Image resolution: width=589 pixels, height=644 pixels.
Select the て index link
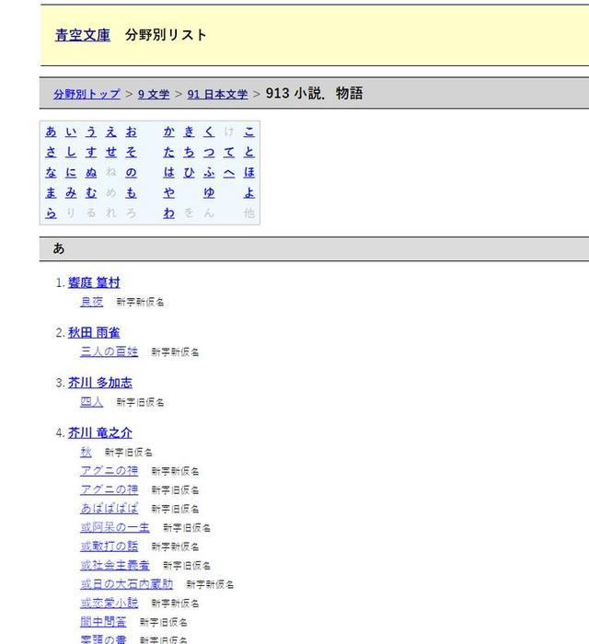(x=229, y=152)
